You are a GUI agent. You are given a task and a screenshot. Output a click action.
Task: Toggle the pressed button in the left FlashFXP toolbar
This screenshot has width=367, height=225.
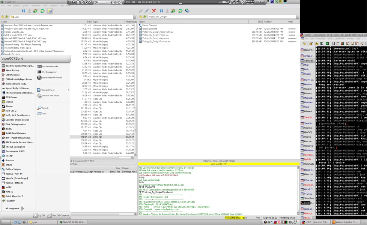50,11
